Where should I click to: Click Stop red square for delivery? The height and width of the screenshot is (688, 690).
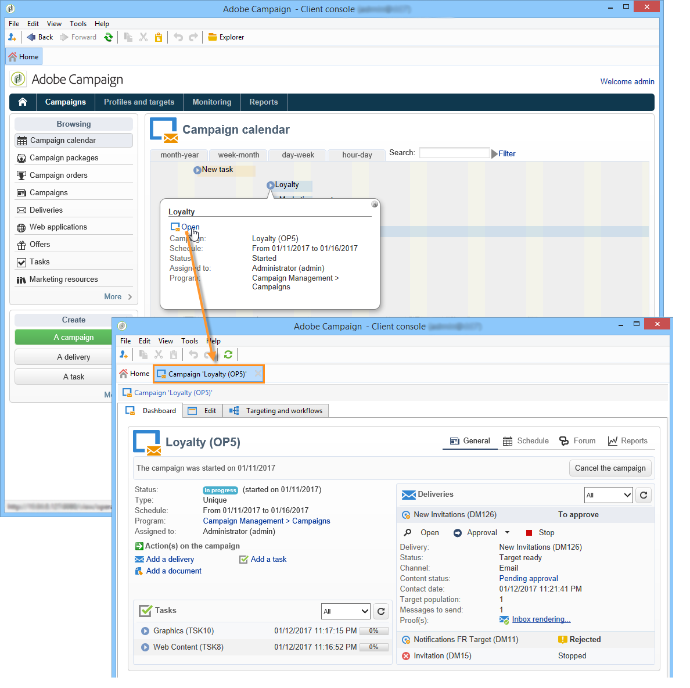click(529, 533)
